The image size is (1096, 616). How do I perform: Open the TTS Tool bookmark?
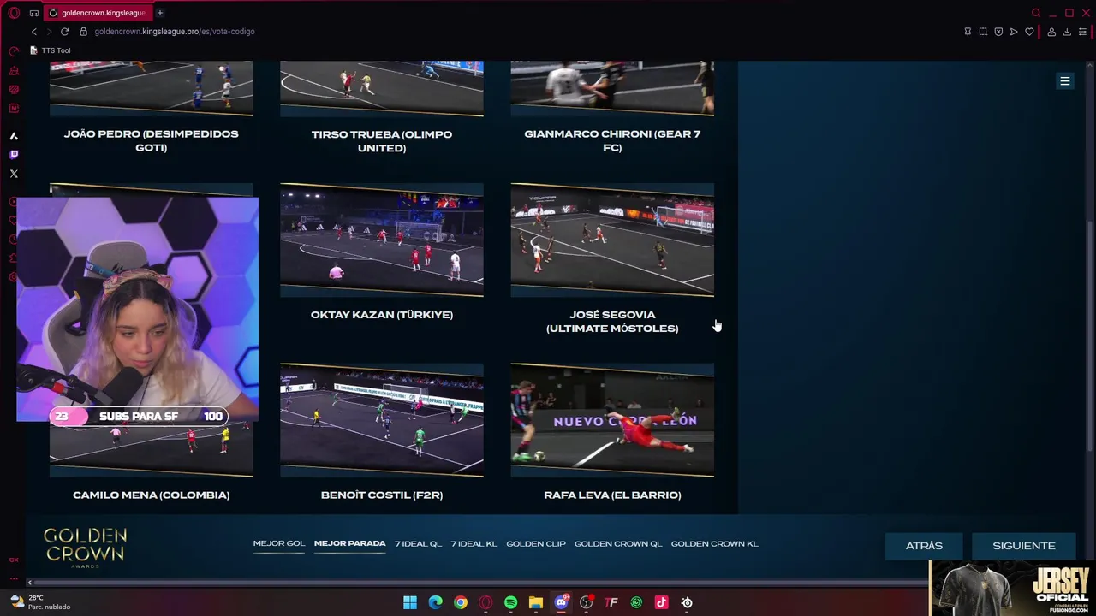[x=51, y=50]
